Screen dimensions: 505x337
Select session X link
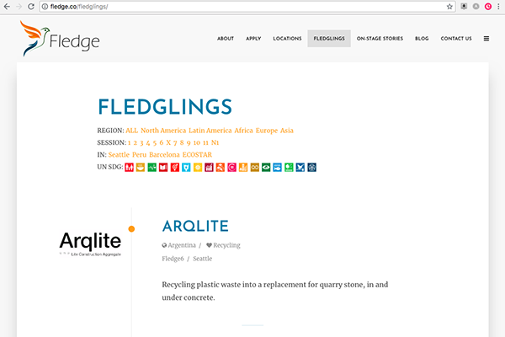coord(168,142)
